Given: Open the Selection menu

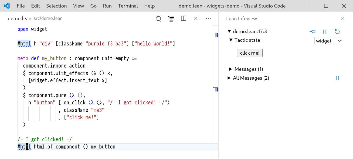Looking at the screenshot, I should point(56,6).
